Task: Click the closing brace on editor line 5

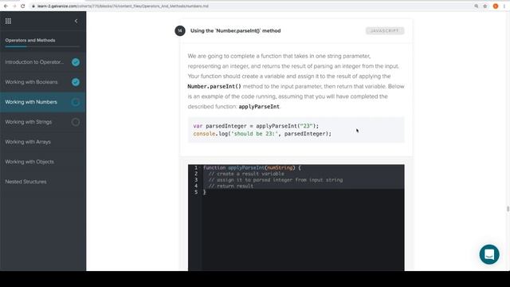Action: 204,192
